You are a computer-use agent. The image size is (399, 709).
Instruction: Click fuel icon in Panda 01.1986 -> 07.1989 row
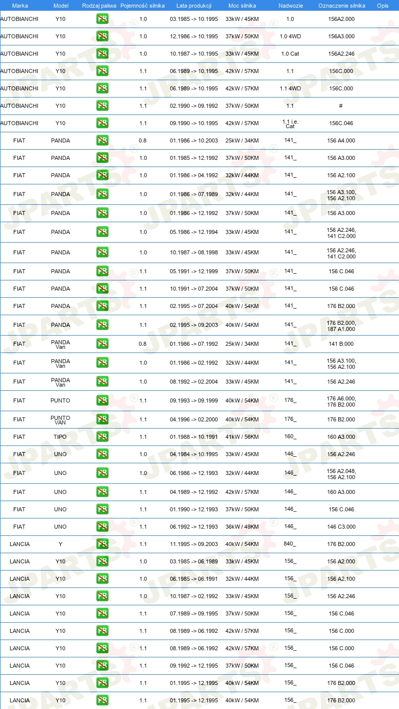(x=102, y=194)
